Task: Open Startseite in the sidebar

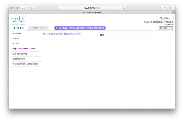Action: click(17, 34)
